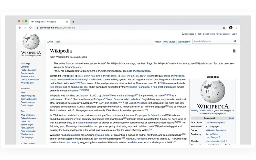This screenshot has height=160, width=256.
Task: Open the Contact page link
Action: (27, 105)
